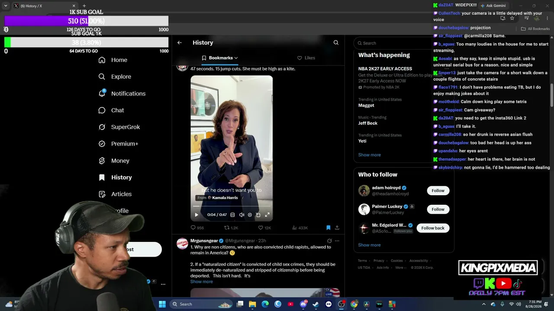Open Money in the X sidebar
The image size is (554, 311).
click(x=114, y=161)
